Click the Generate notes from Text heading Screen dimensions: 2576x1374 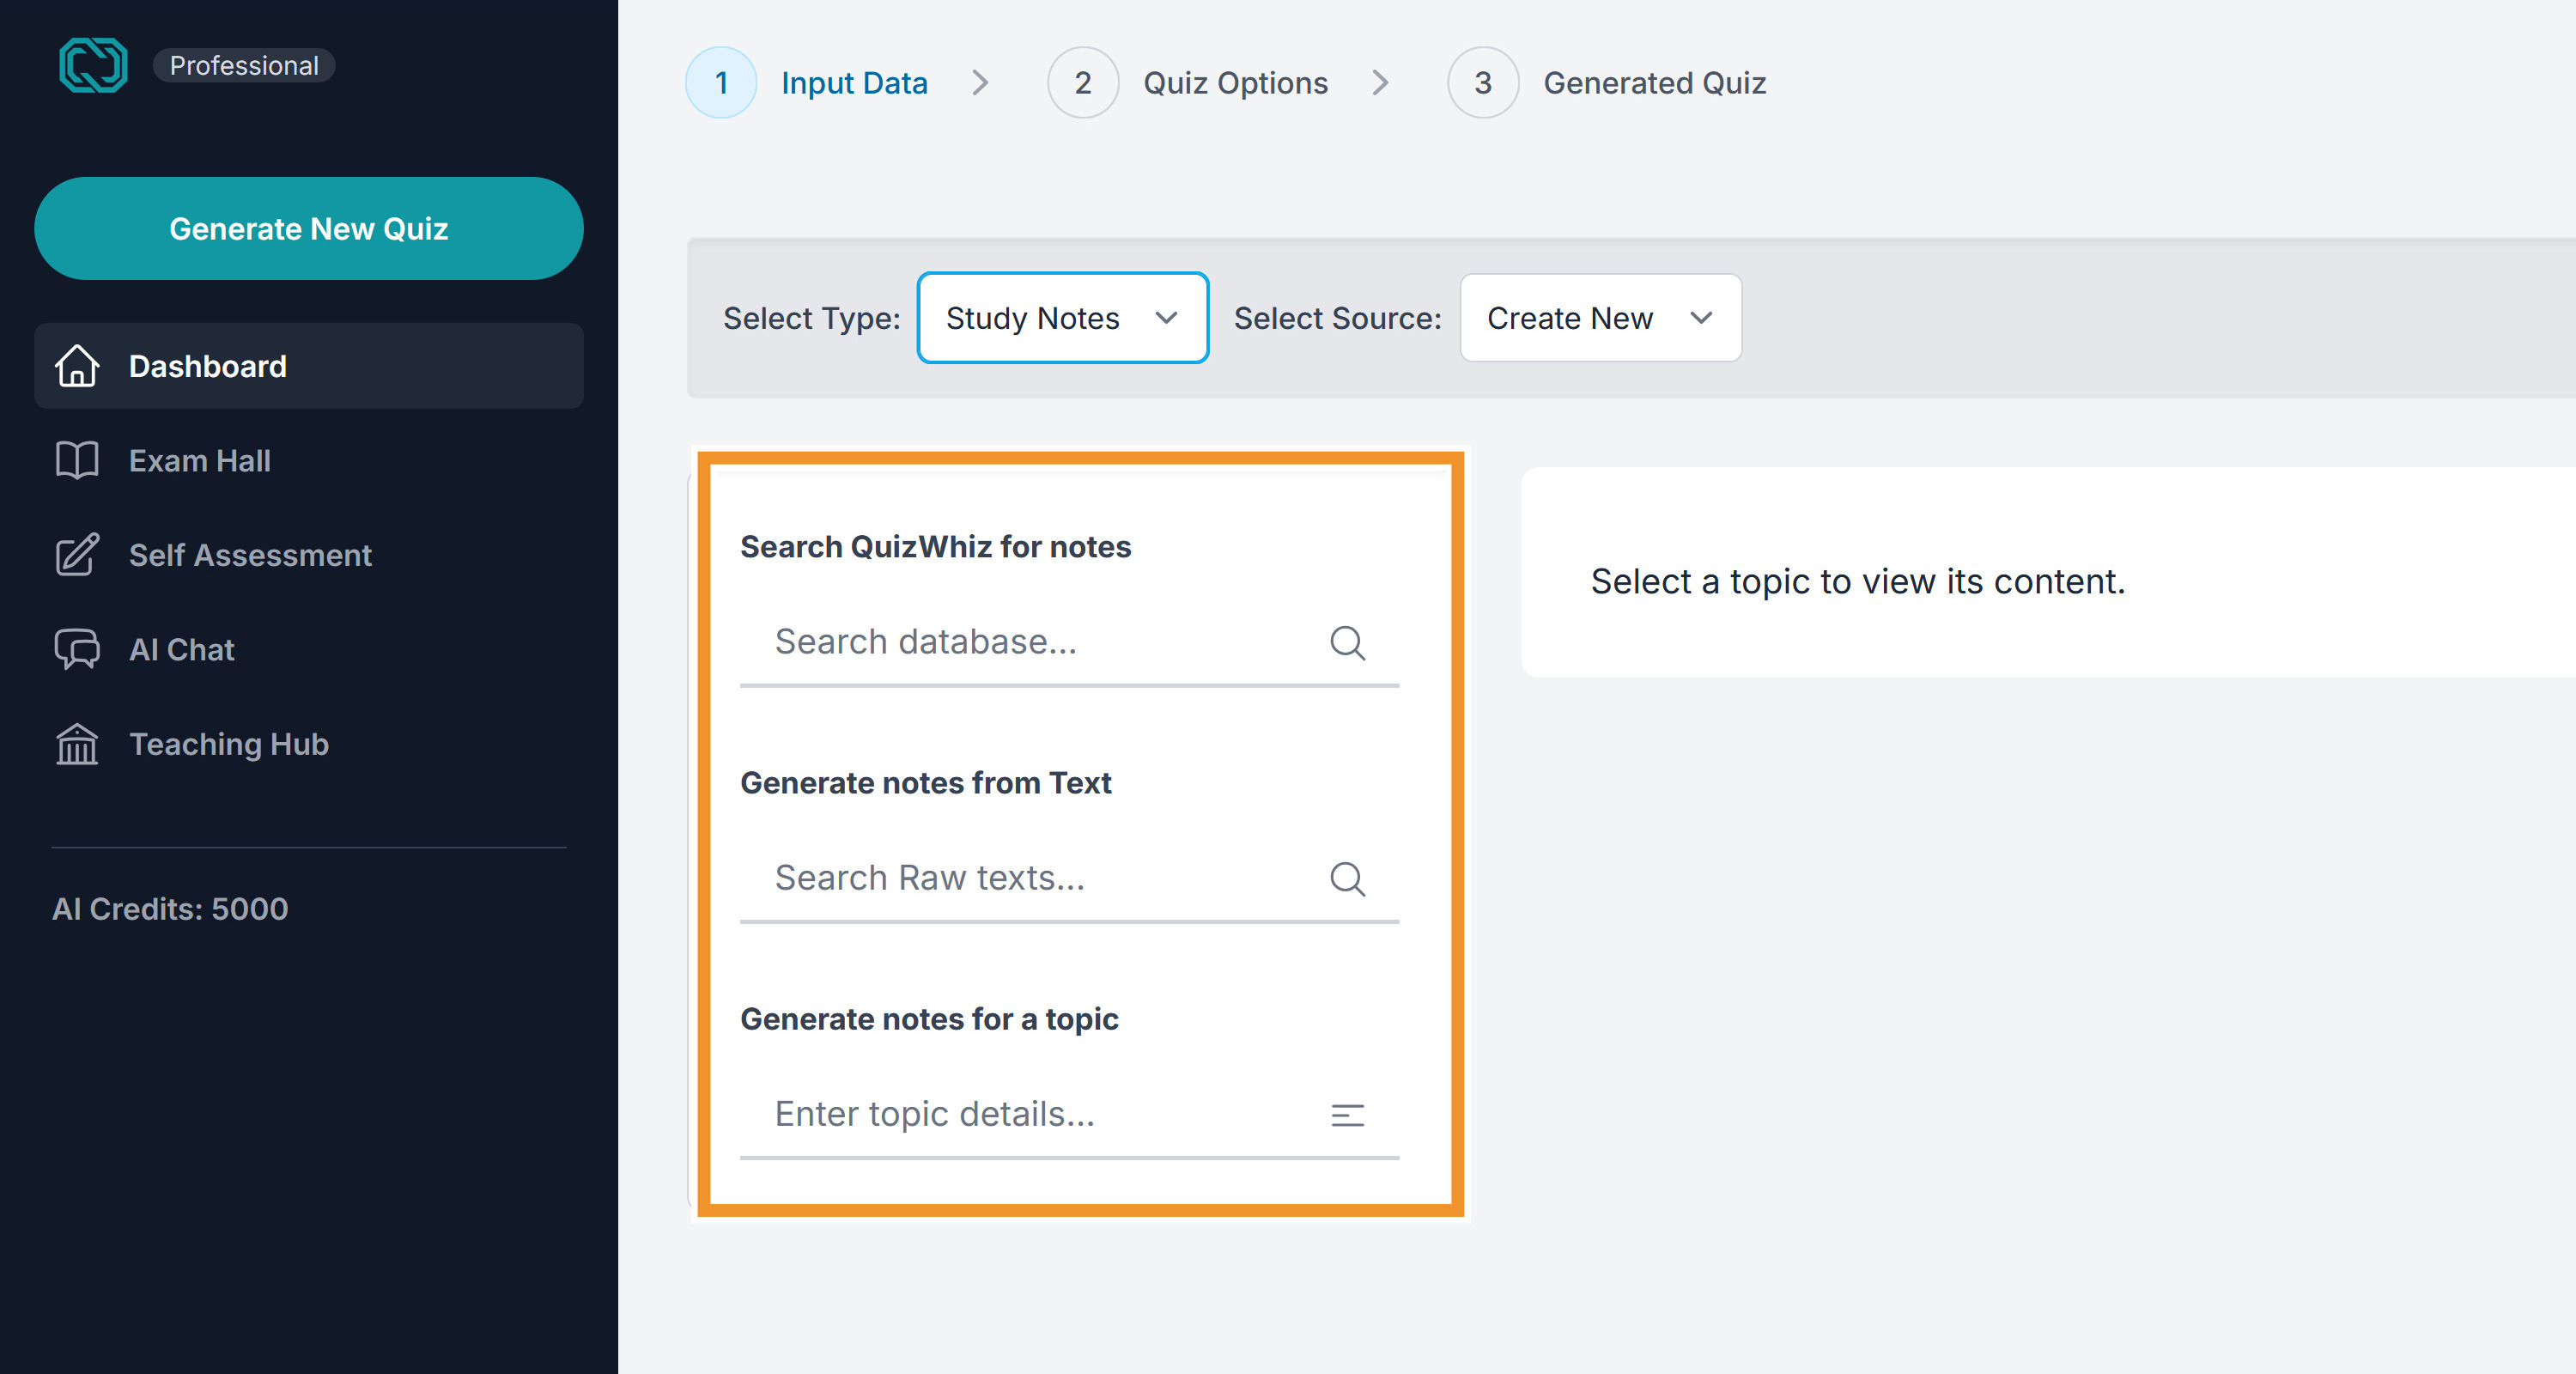[925, 783]
